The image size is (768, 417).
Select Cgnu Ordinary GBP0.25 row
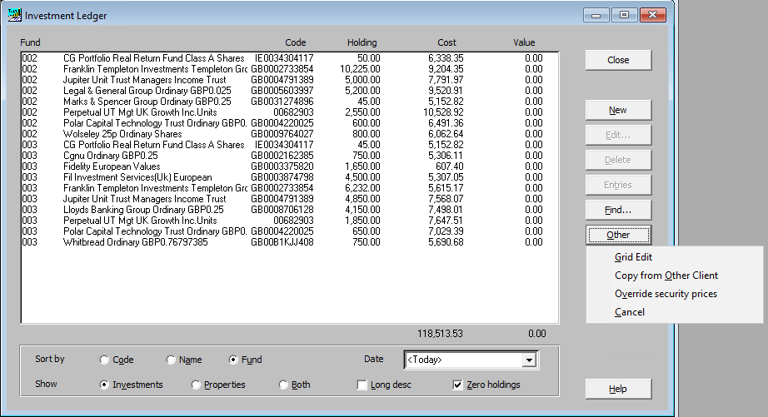(289, 156)
